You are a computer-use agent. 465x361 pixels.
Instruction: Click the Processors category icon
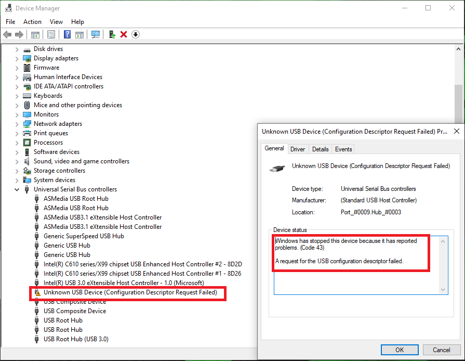point(27,143)
